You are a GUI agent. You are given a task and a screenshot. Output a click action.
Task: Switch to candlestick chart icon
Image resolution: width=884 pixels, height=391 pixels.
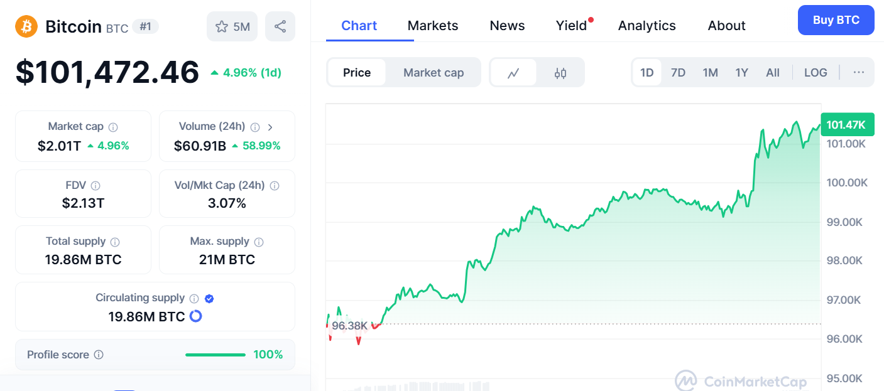(560, 73)
